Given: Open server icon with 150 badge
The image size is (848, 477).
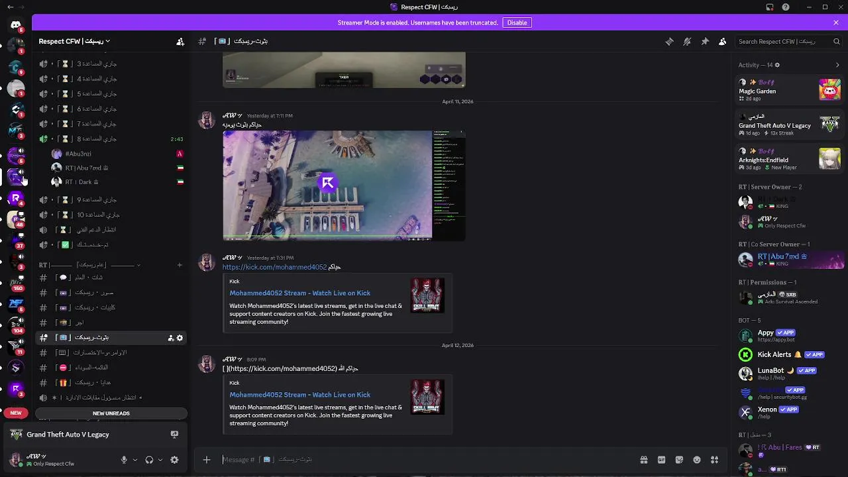Looking at the screenshot, I should click(x=16, y=283).
